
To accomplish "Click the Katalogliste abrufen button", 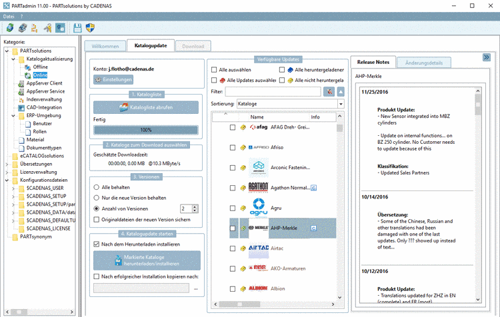I will [x=146, y=107].
